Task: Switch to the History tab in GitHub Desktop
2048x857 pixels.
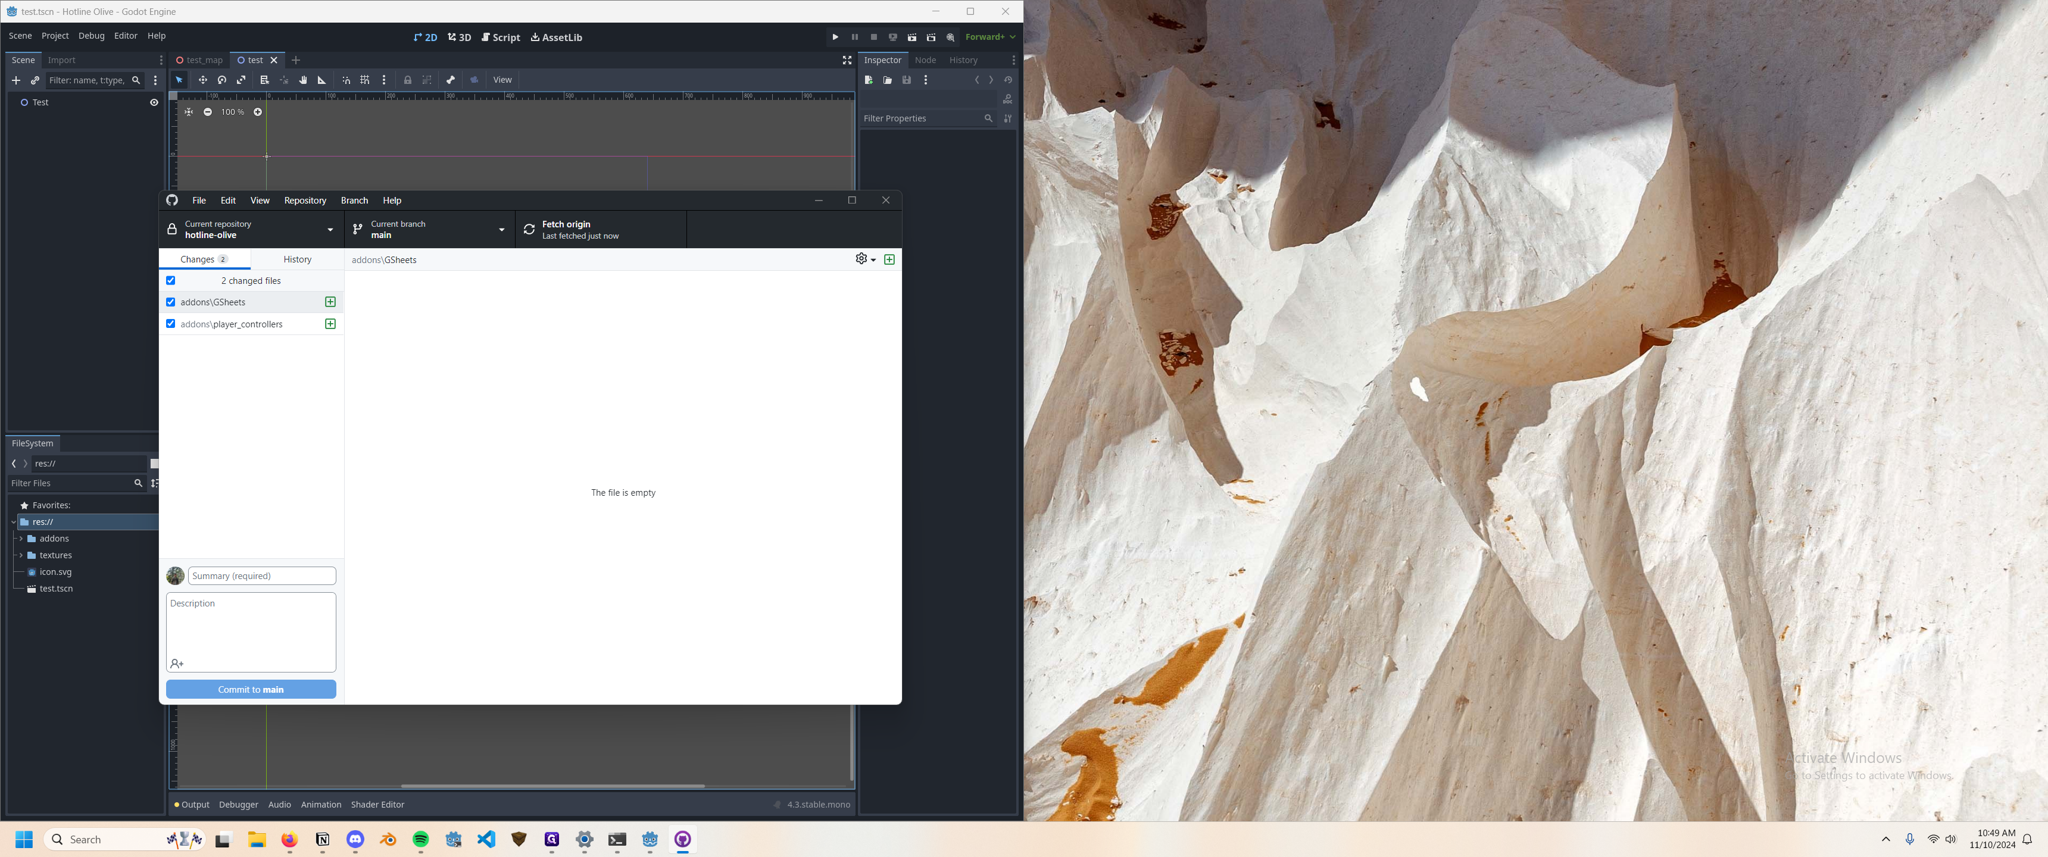Action: click(x=297, y=260)
